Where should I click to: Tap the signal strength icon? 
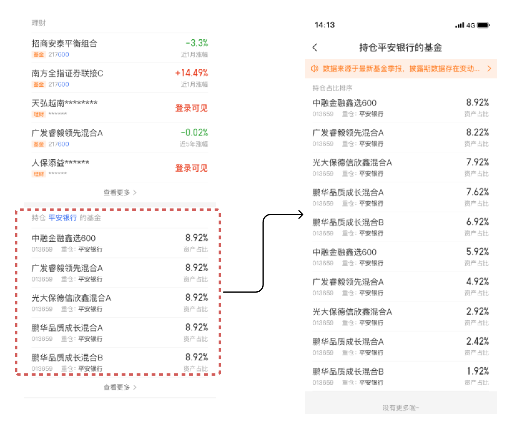point(460,25)
